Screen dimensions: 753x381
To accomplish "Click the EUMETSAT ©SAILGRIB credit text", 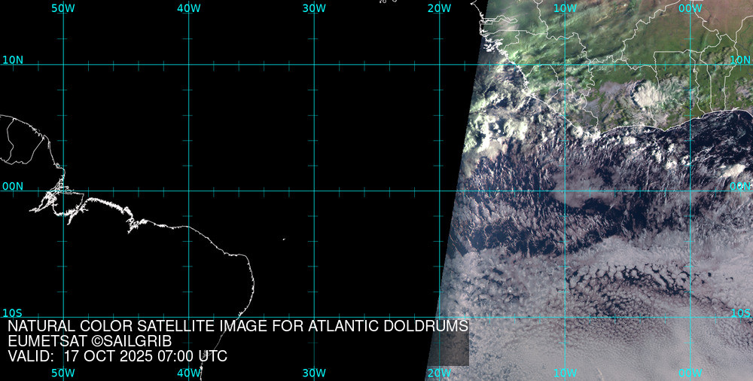I will [90, 341].
